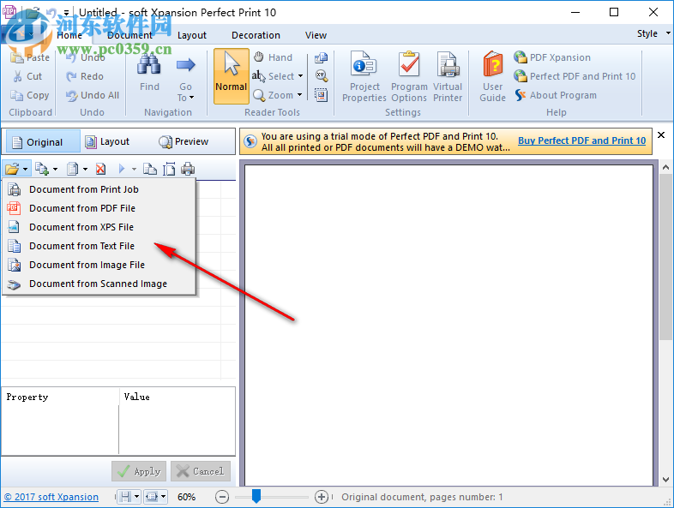Viewport: 674px width, 508px height.
Task: Click the Redo command
Action: (x=85, y=76)
